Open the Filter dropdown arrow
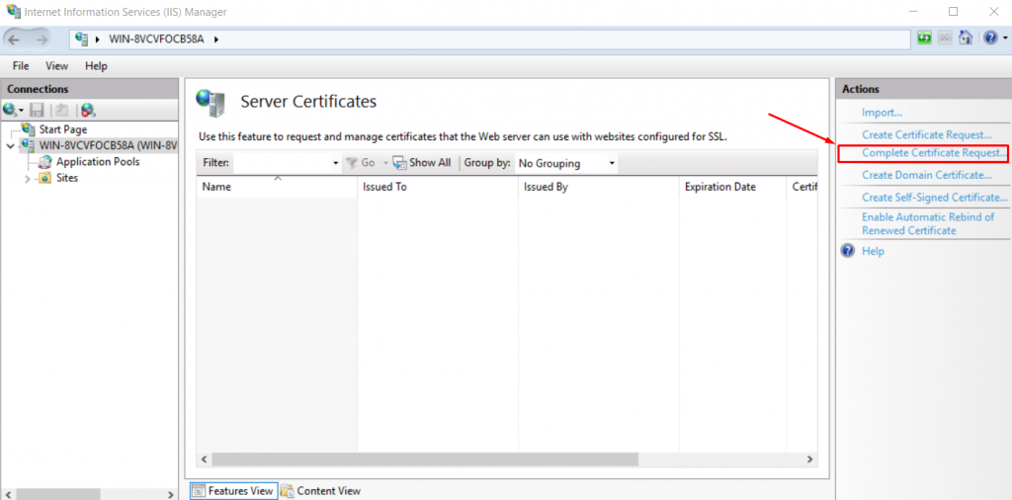1012x500 pixels. [336, 163]
